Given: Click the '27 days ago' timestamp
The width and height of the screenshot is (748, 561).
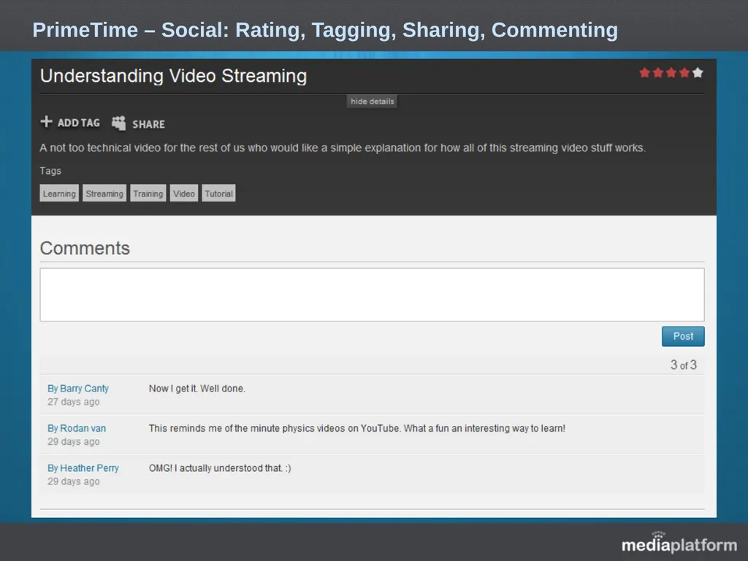Looking at the screenshot, I should coord(74,402).
